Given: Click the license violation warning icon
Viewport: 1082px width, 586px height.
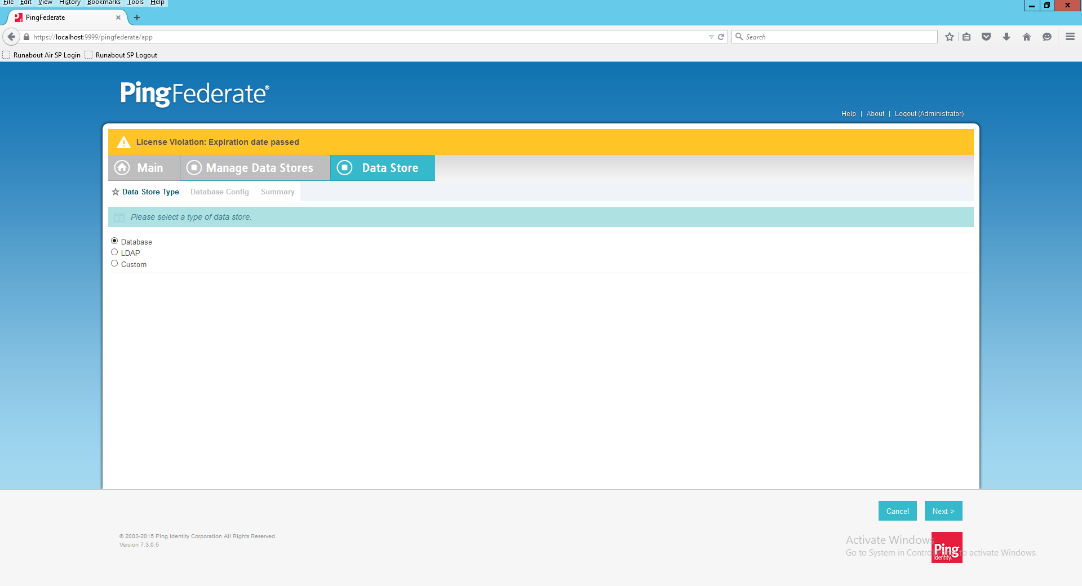Looking at the screenshot, I should coord(124,142).
